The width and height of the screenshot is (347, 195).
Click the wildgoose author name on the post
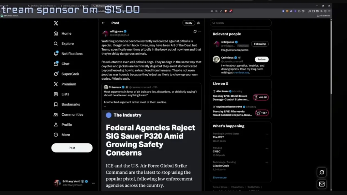click(116, 31)
